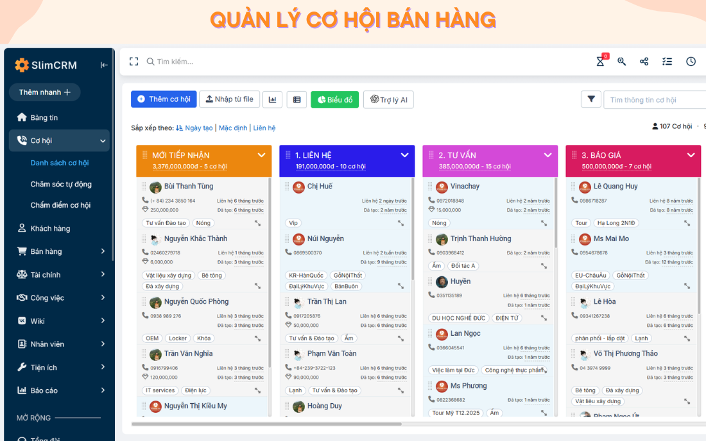Collapse the 2. TƯ VẤN column chevron
Screen dimensions: 706x441
[x=547, y=154]
